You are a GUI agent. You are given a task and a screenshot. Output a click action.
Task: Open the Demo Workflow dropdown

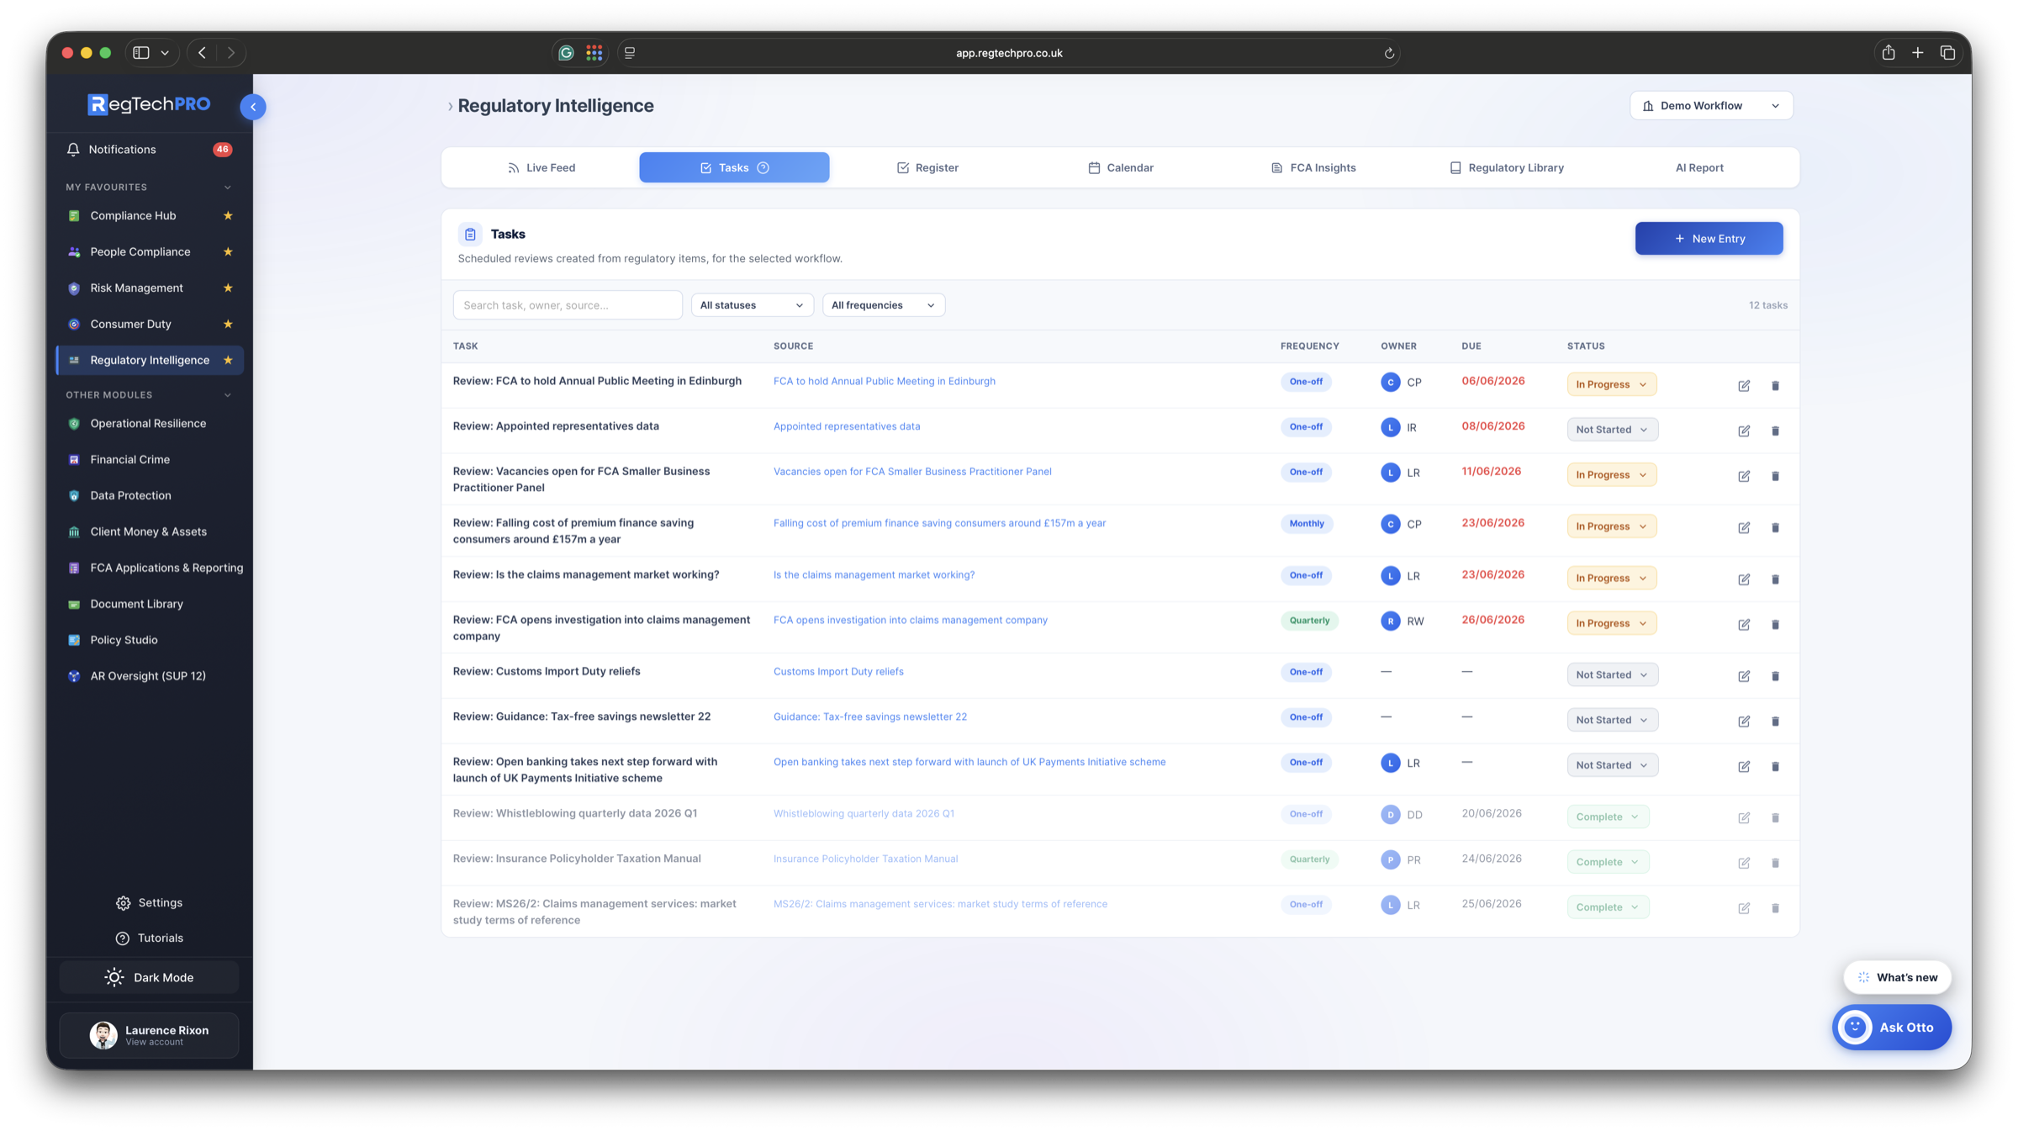(1711, 105)
